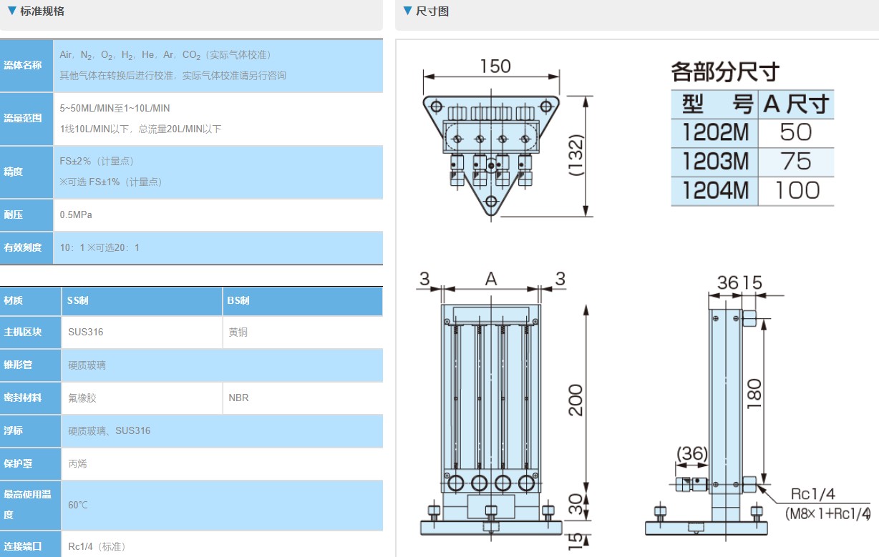Collapse the 标准规格 section triangle
This screenshot has height=557, width=879.
coord(12,11)
